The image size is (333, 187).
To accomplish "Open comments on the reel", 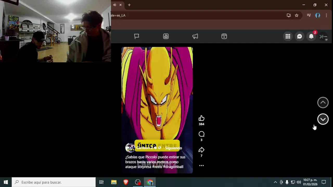I will click(x=201, y=134).
